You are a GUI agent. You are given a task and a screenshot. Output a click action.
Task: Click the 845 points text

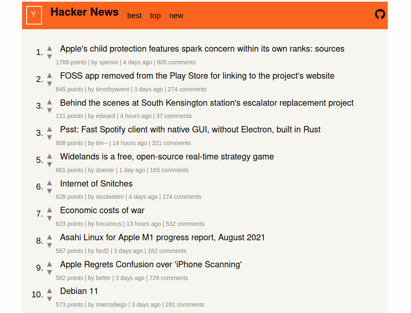tap(69, 89)
